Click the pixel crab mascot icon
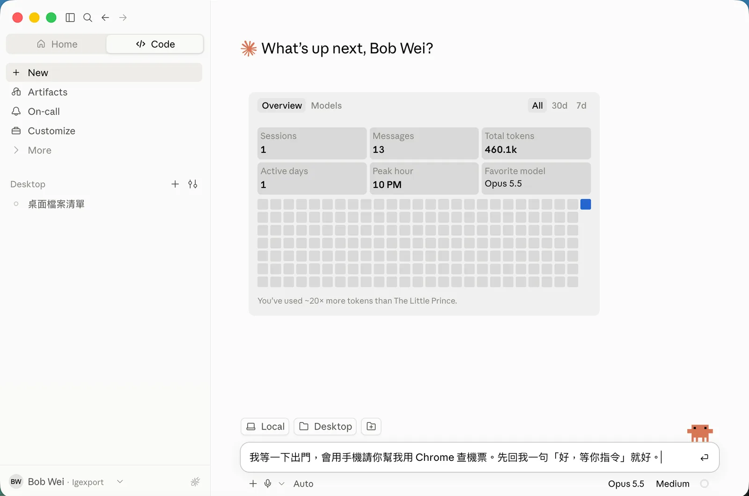The image size is (749, 496). pyautogui.click(x=700, y=433)
